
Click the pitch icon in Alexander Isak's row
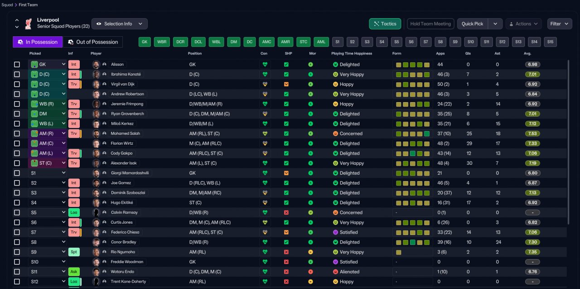34,163
